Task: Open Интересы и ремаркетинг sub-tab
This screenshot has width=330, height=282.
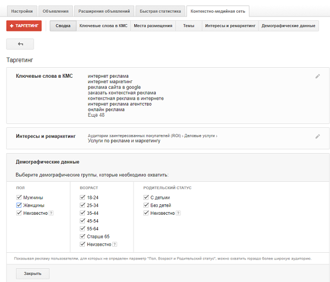Action: point(230,26)
